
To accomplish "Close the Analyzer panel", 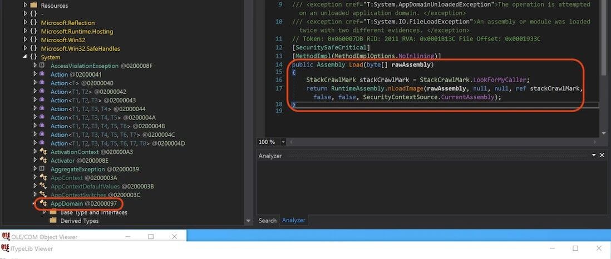I will (x=602, y=155).
